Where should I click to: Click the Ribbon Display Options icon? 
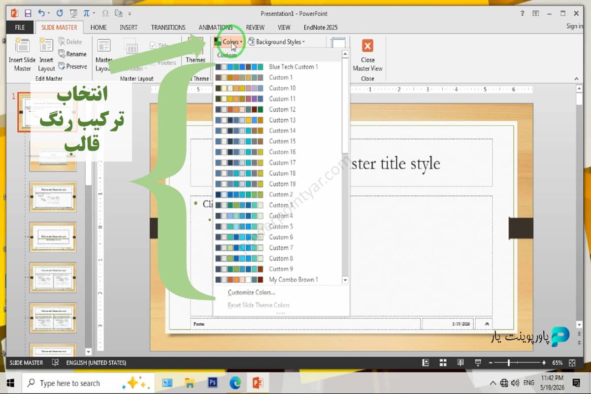click(x=535, y=13)
